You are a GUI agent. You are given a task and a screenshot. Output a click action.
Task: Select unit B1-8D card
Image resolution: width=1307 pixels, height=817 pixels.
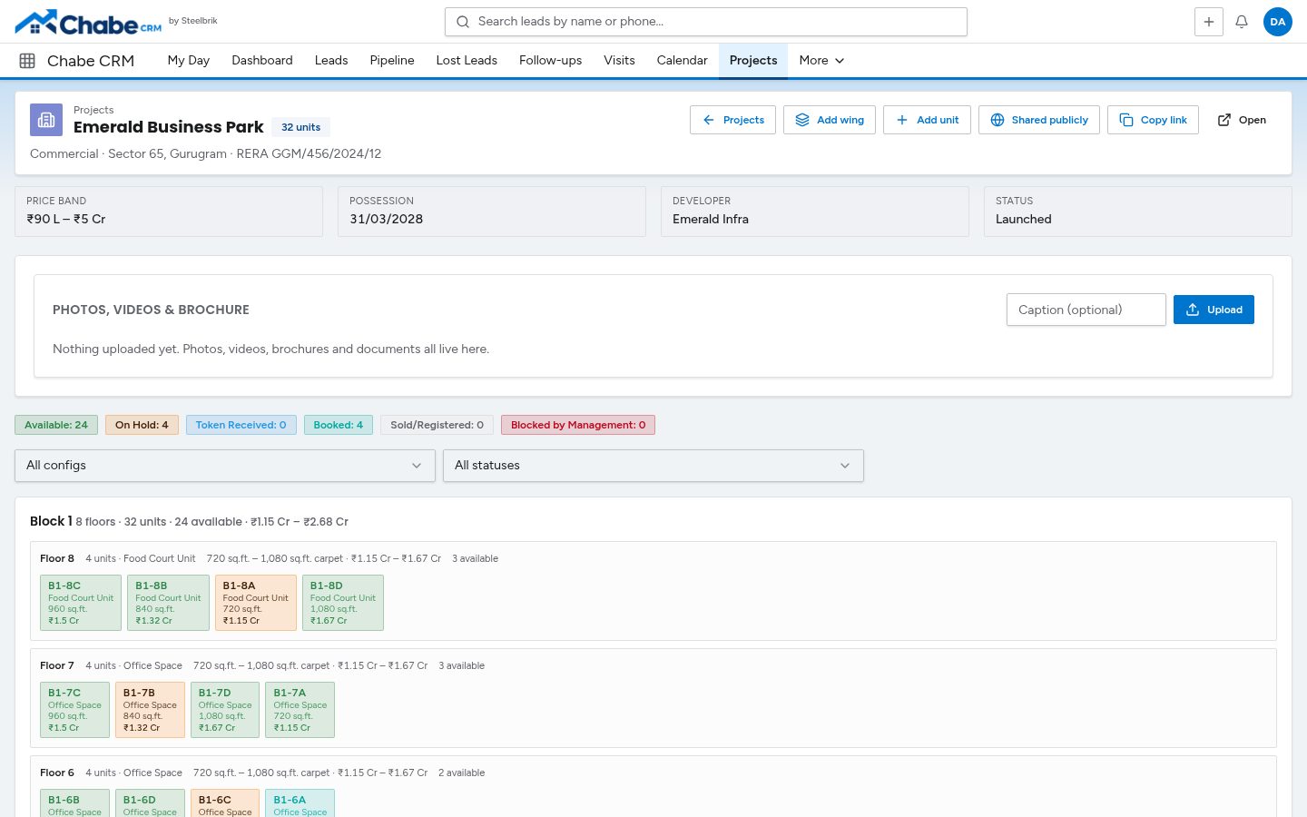(343, 603)
